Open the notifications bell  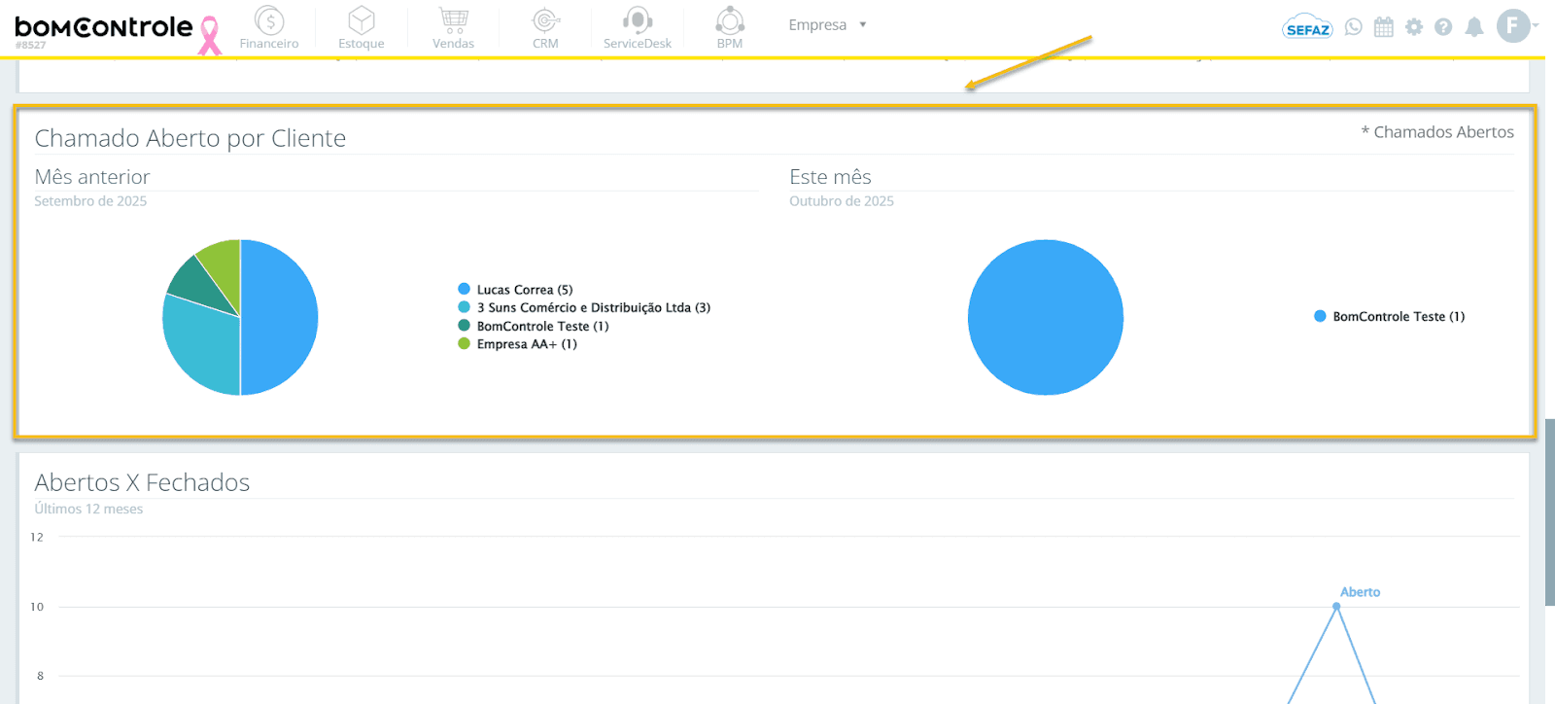(1474, 27)
